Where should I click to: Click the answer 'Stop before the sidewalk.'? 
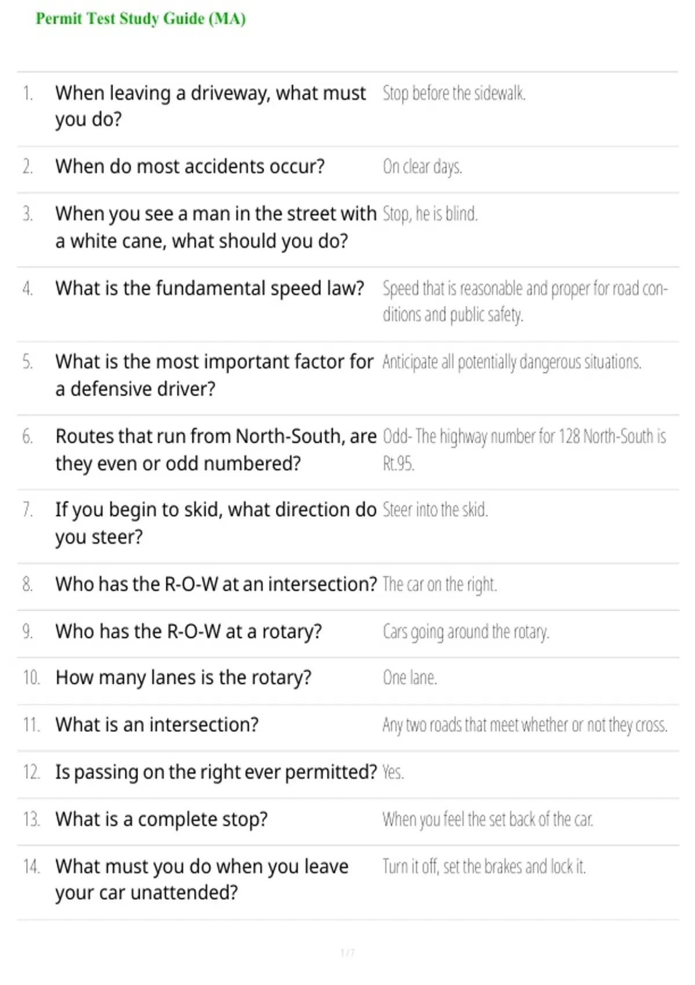pos(454,93)
